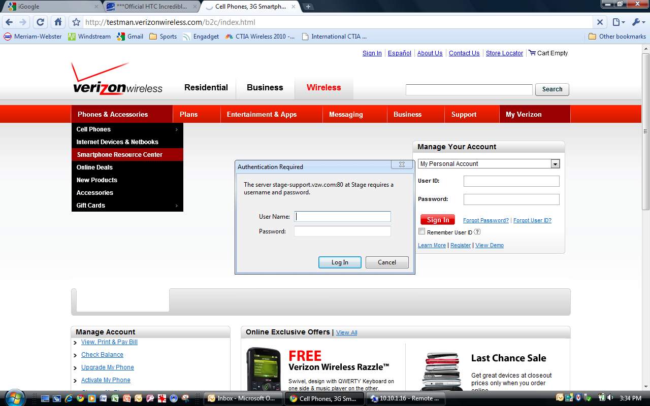The height and width of the screenshot is (406, 650).
Task: Switch to Inbox - Microsoft Outlook taskbar button
Action: (243, 398)
